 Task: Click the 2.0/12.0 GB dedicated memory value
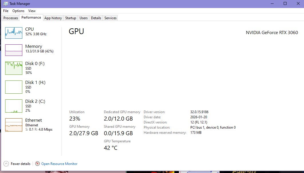click(x=118, y=119)
